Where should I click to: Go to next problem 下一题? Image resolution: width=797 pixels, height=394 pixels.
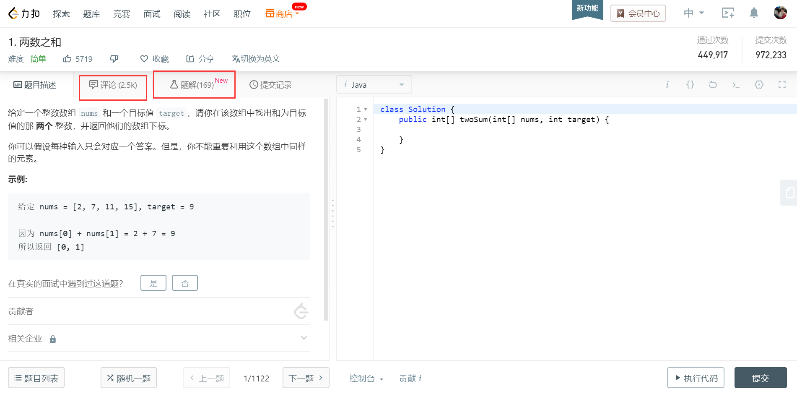(306, 378)
